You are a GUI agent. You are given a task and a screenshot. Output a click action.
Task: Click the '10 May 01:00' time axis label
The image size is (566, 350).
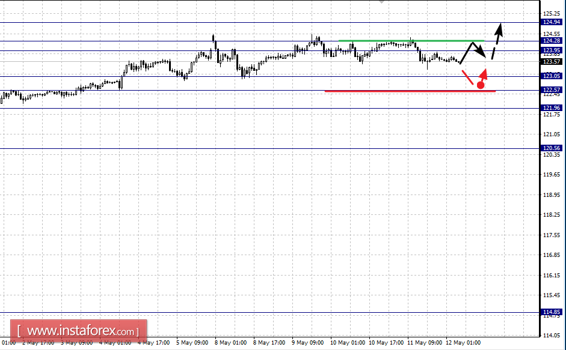348,343
